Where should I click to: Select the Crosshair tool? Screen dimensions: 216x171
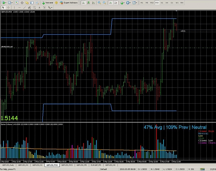pyautogui.click(x=8, y=8)
